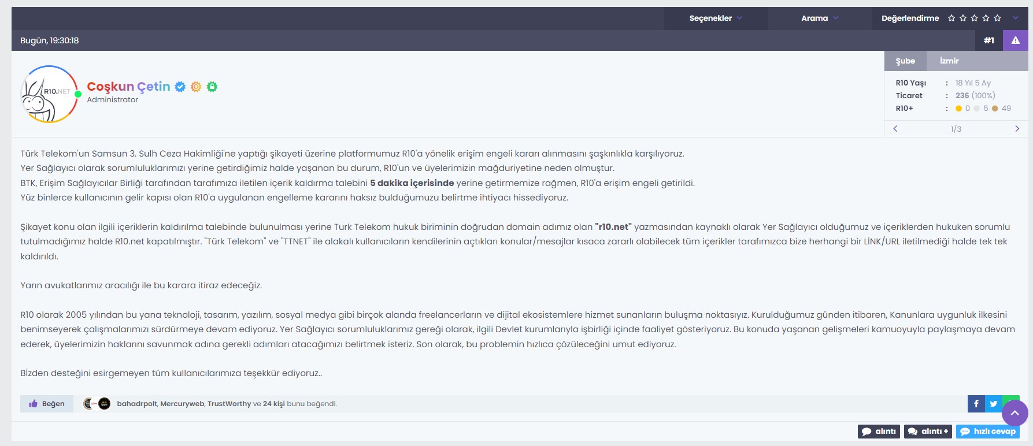Screen dimensions: 1033x446
Task: Like the post with the Beğen button
Action: click(47, 404)
